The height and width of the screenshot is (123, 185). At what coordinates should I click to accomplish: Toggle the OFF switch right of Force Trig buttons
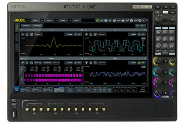(141, 26)
